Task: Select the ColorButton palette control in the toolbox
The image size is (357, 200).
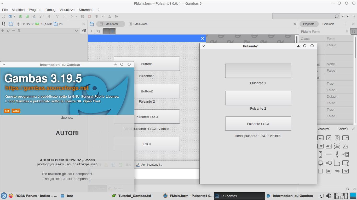Action: tap(337, 138)
